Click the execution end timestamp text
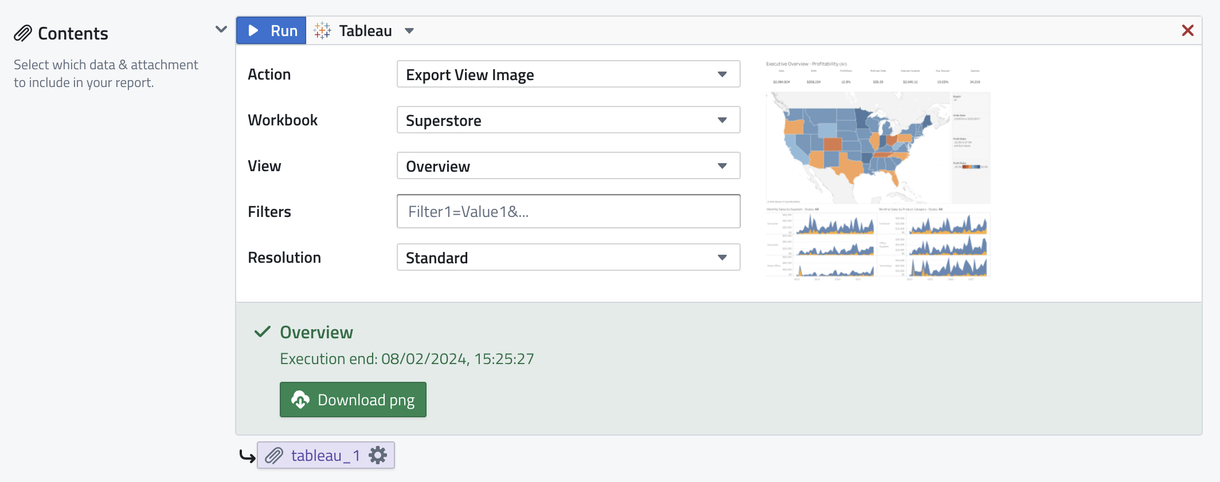Screen dimensions: 1220x482 (406, 359)
